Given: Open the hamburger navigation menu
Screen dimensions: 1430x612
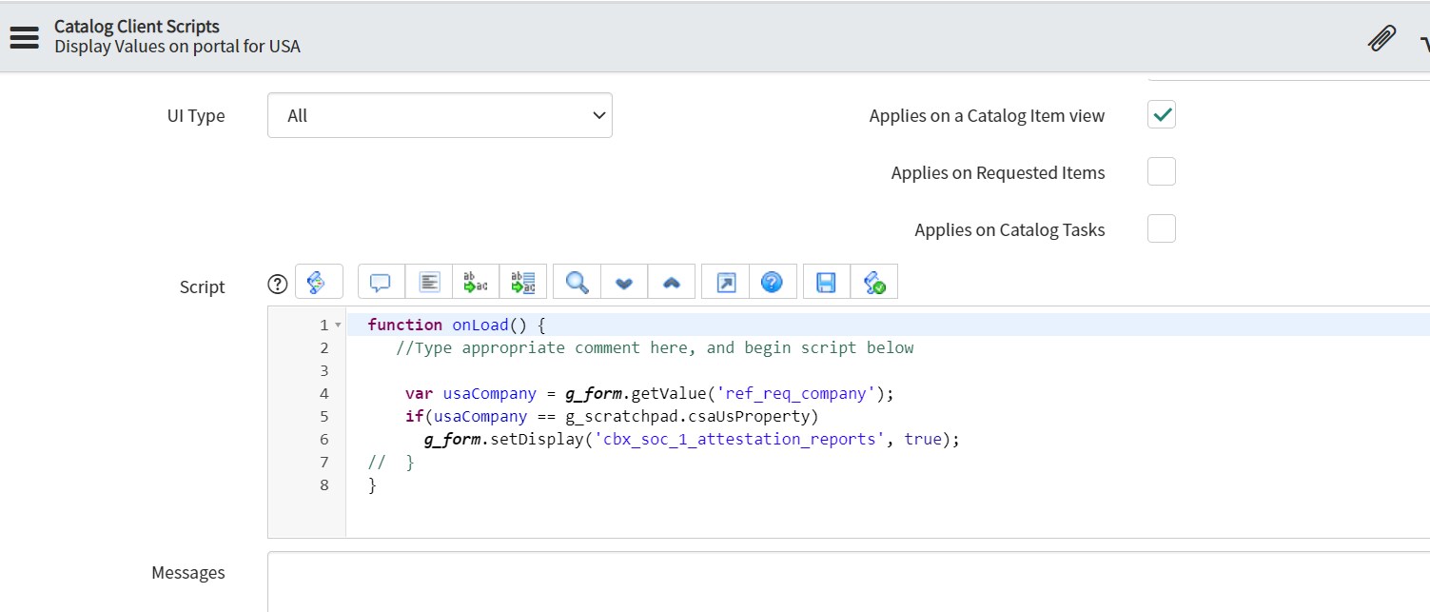Looking at the screenshot, I should tap(24, 37).
